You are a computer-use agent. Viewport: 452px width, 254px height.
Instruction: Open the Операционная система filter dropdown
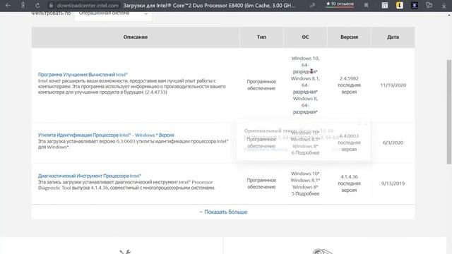(x=113, y=14)
